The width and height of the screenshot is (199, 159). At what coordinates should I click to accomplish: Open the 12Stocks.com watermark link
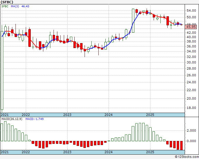(x=186, y=157)
